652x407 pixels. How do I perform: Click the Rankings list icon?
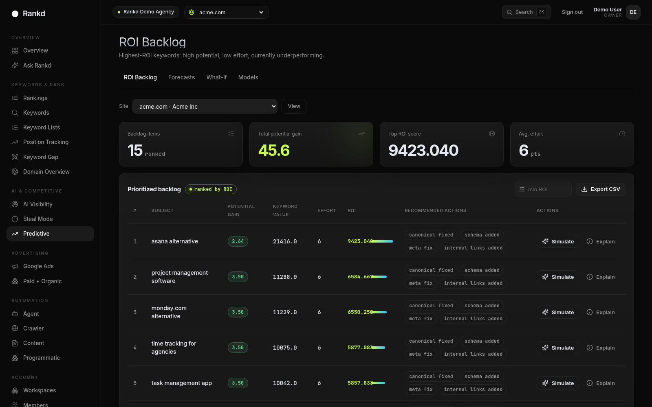point(15,98)
